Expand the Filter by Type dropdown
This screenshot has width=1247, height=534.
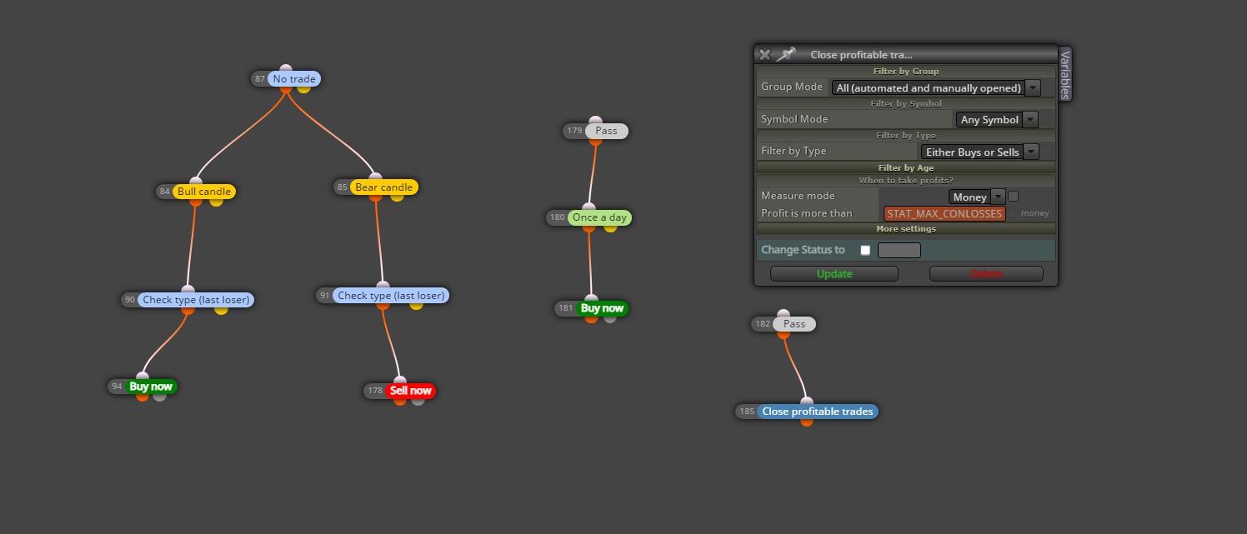(980, 152)
